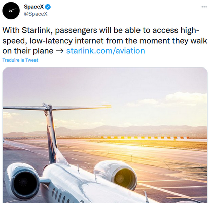Open the attached airplane photo

point(105,135)
